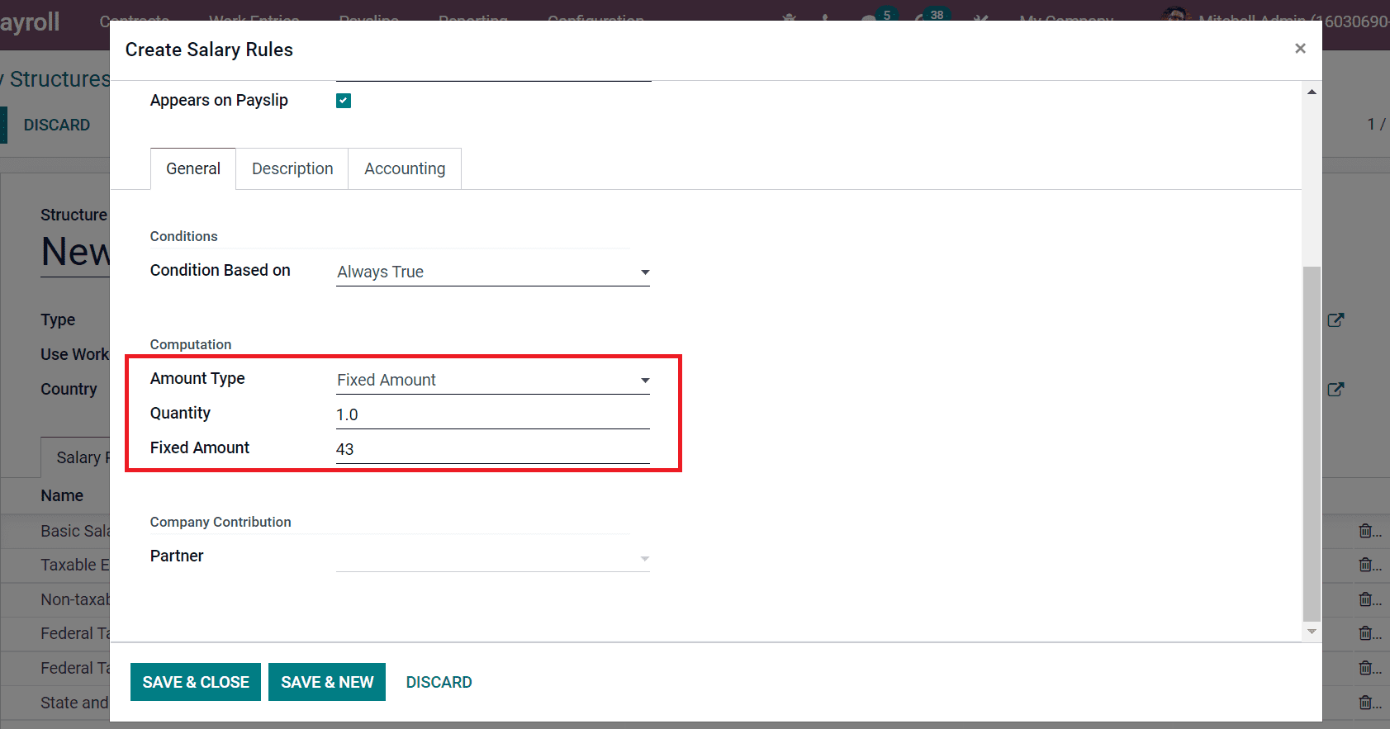
Task: Edit the Fixed Amount value 43
Action: pos(493,449)
